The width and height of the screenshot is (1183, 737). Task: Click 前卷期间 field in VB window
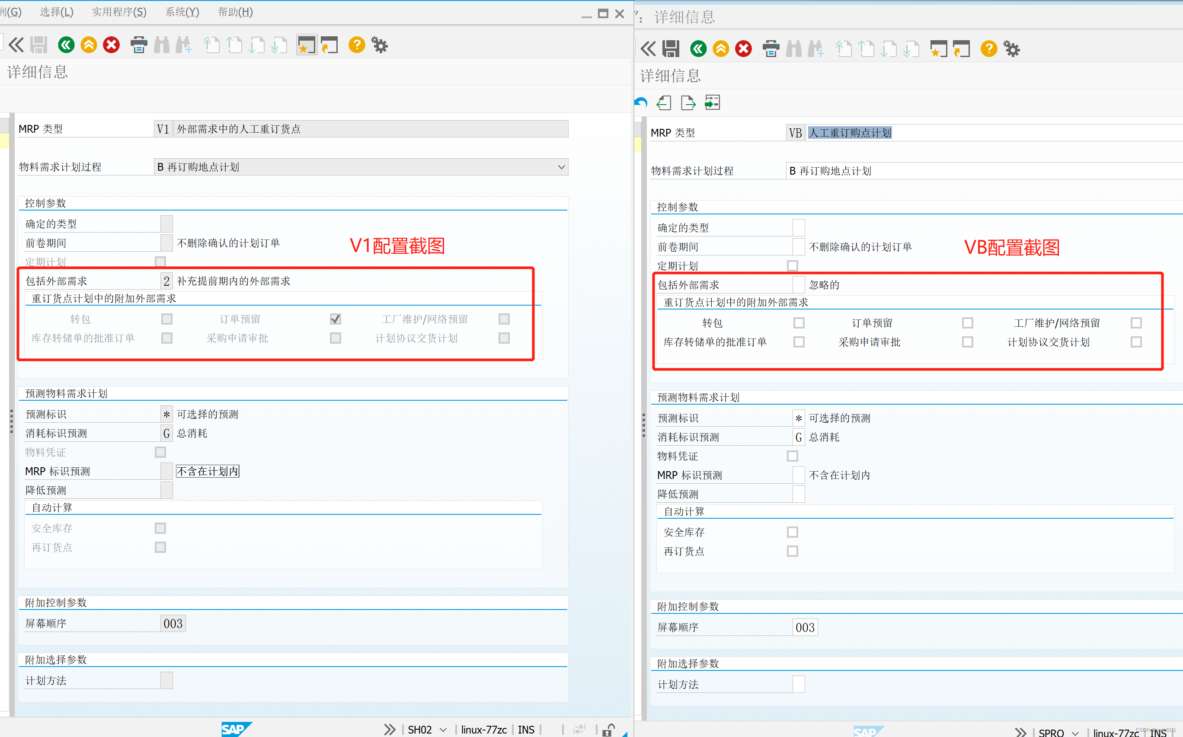coord(799,247)
